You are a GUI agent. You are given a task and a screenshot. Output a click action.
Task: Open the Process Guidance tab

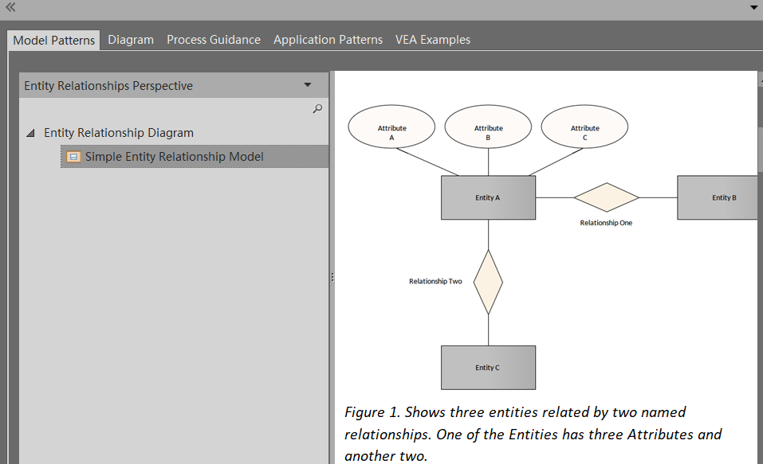tap(213, 39)
